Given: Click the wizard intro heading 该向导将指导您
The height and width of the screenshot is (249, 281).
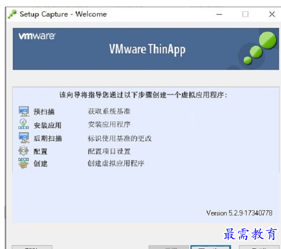Looking at the screenshot, I should (143, 95).
